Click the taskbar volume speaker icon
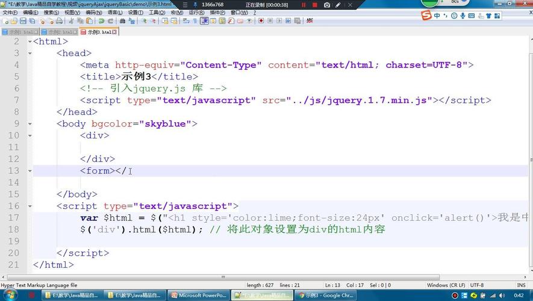The width and height of the screenshot is (533, 301). (x=502, y=296)
